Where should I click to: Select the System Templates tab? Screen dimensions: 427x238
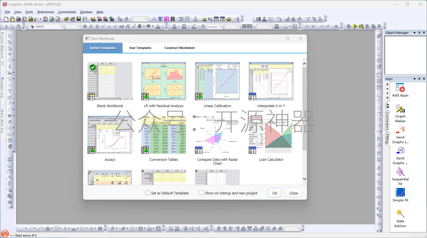[x=103, y=48]
